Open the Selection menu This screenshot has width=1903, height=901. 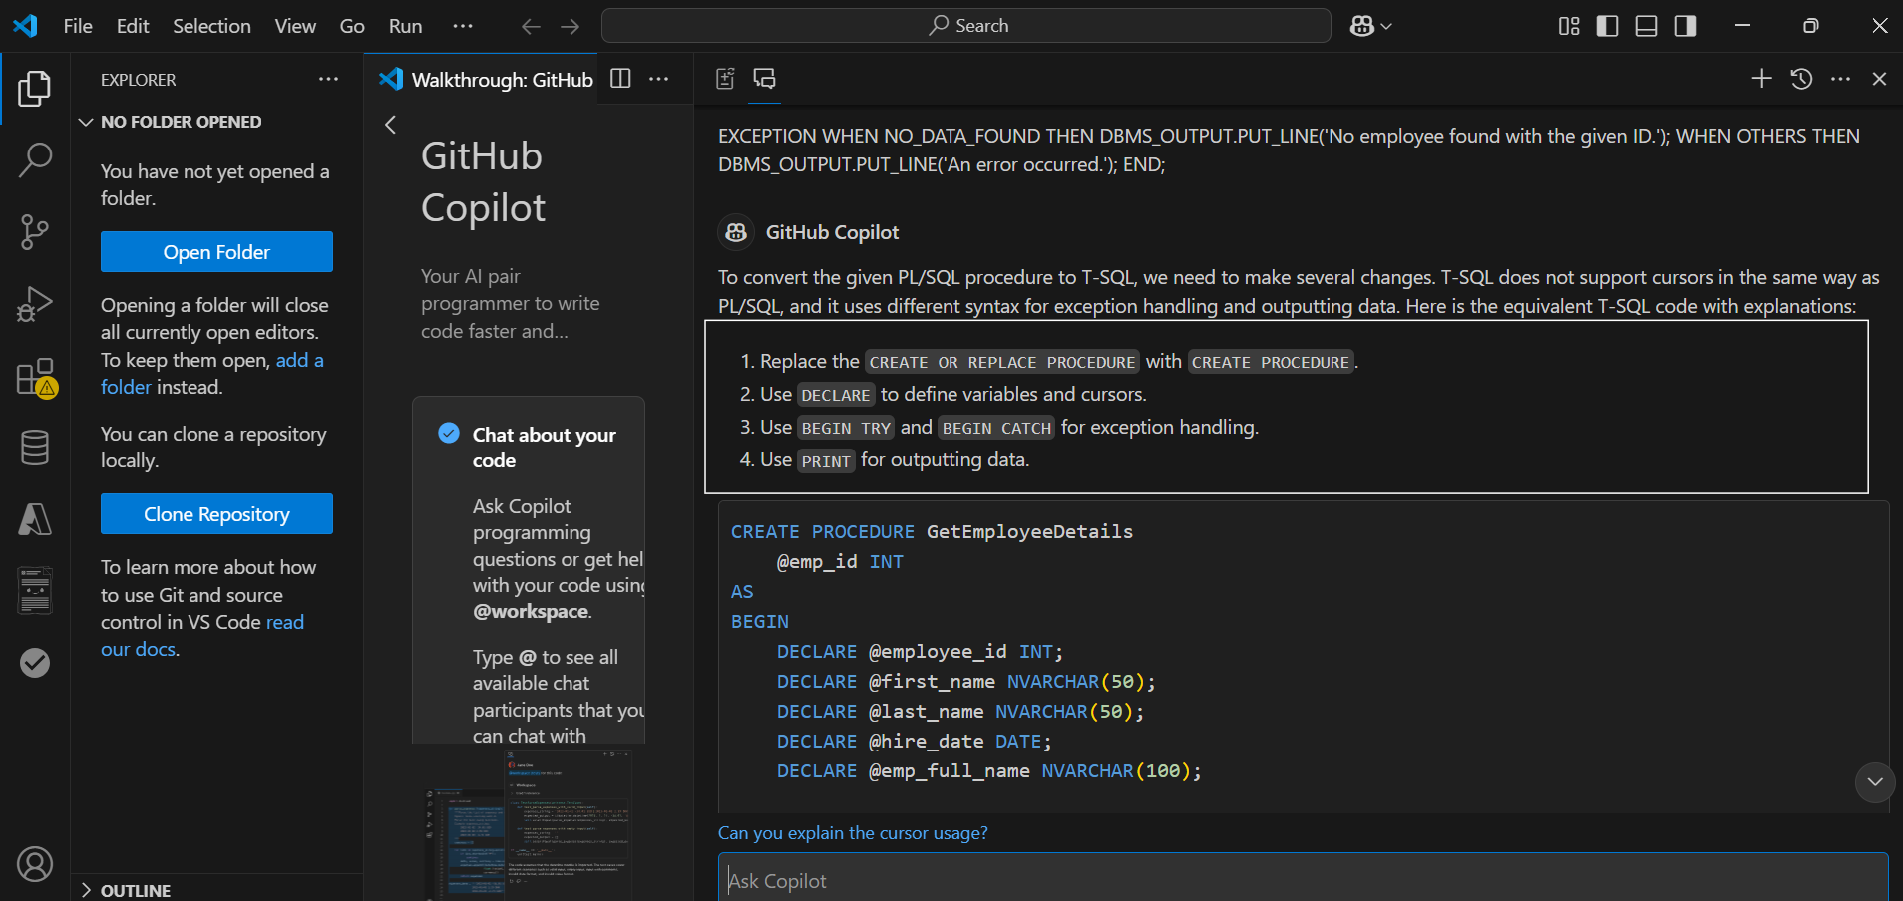(211, 26)
